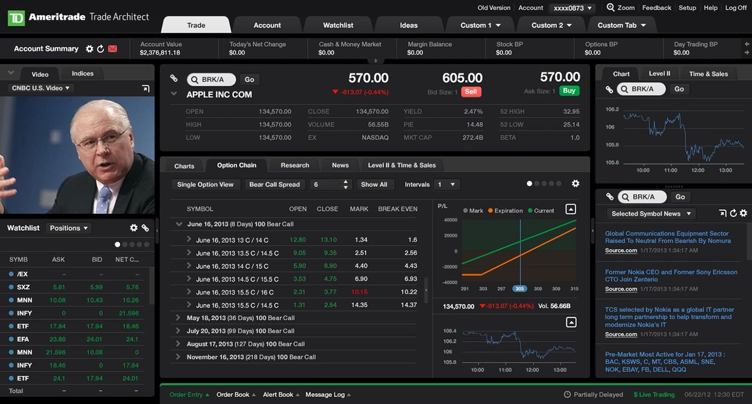Image resolution: width=752 pixels, height=404 pixels.
Task: Select second page dot in Watchlist
Action: click(x=125, y=245)
